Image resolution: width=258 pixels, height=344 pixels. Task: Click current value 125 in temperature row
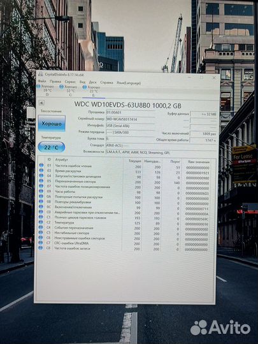point(137,224)
